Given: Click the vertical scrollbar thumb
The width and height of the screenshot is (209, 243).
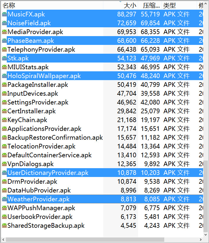Looking at the screenshot, I should (x=205, y=196).
